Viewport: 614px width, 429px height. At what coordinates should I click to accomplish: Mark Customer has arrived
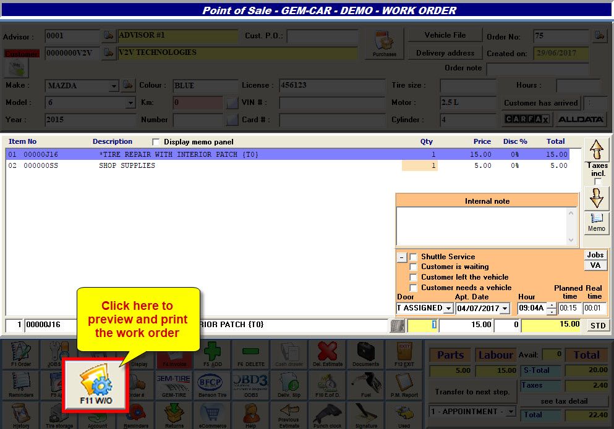(541, 103)
